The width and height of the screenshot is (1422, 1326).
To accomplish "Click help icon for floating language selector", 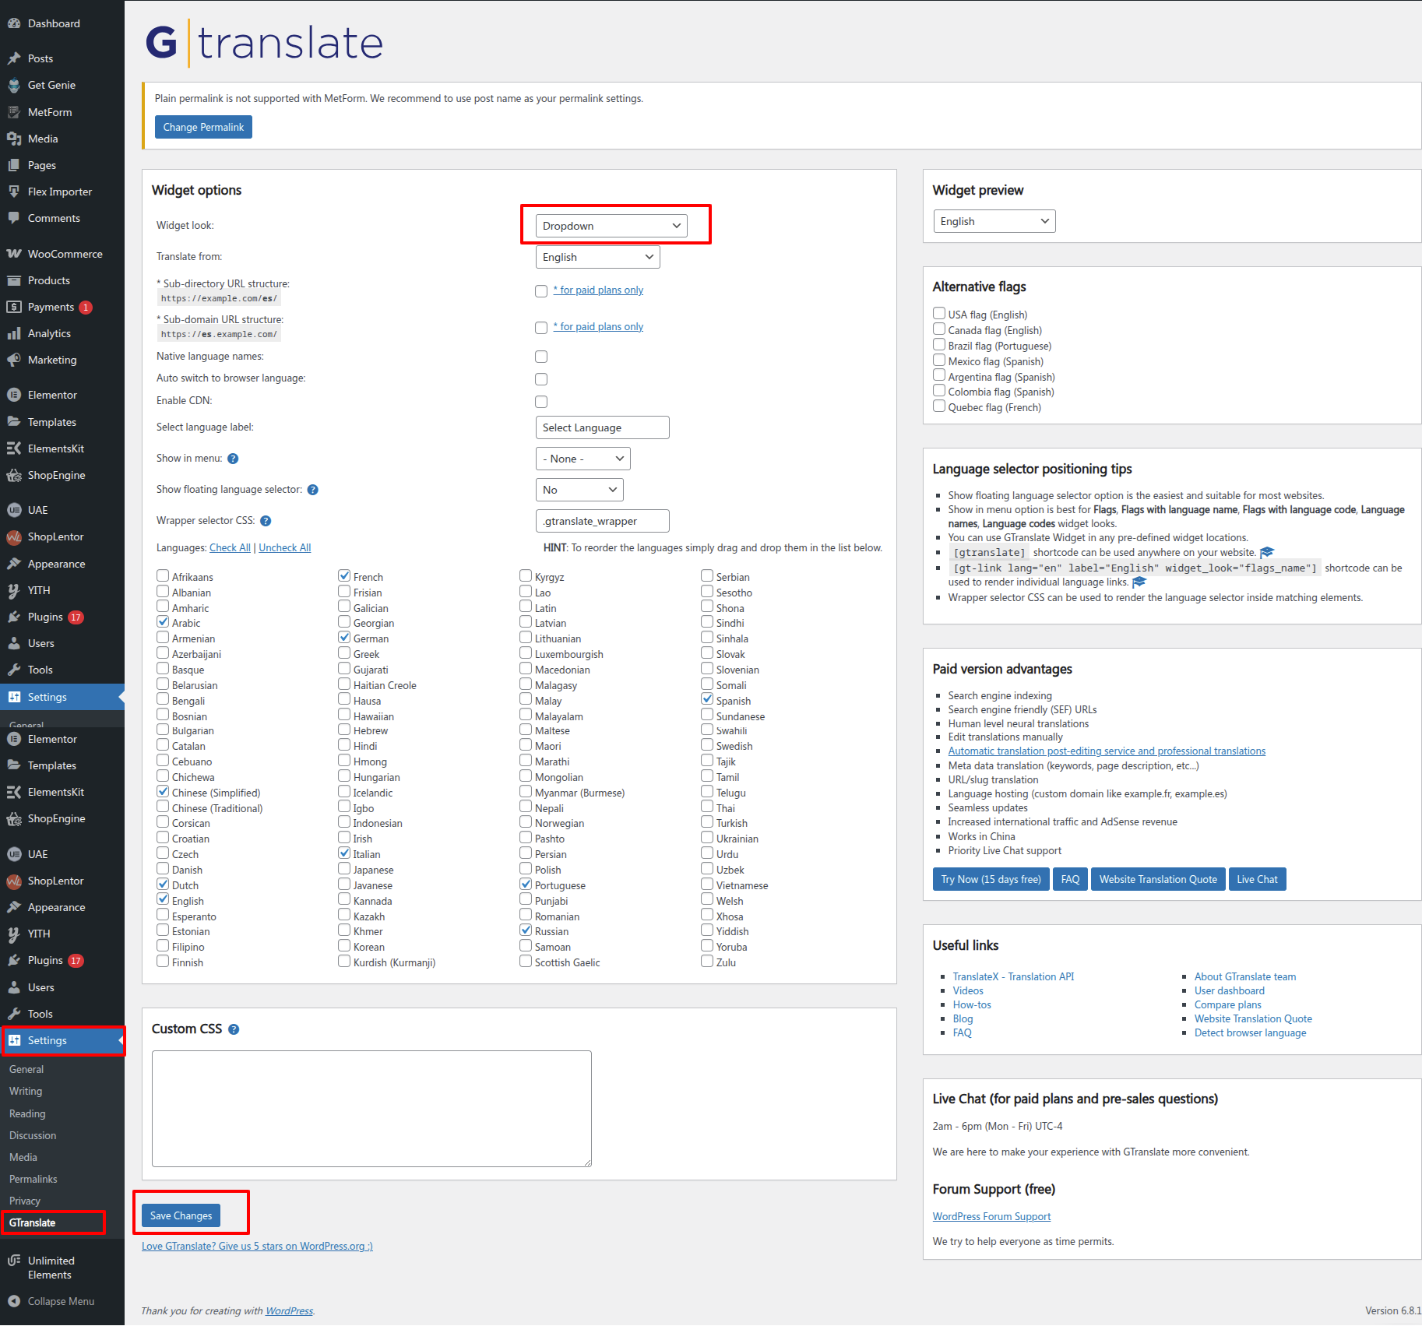I will tap(313, 490).
